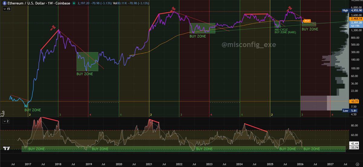The height and width of the screenshot is (167, 363).
Task: Select the hammer icon above the 2021 peak
Action: (x=173, y=9)
